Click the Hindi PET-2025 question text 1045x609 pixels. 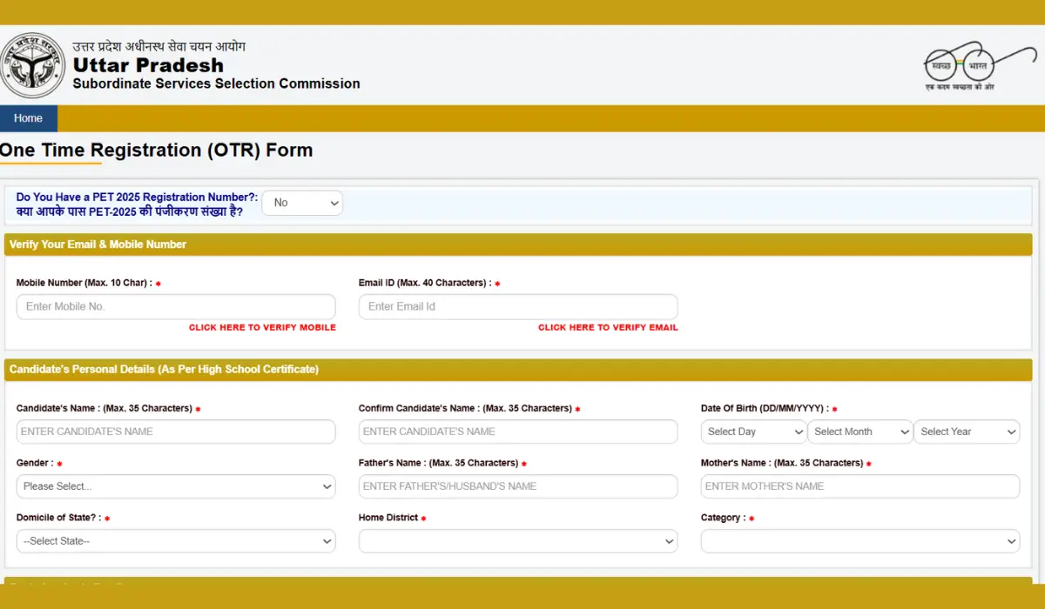pos(130,211)
